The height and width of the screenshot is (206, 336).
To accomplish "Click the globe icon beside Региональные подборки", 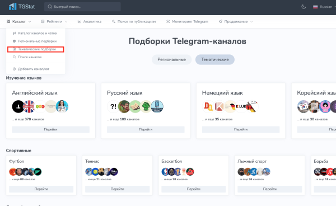I will pyautogui.click(x=14, y=41).
